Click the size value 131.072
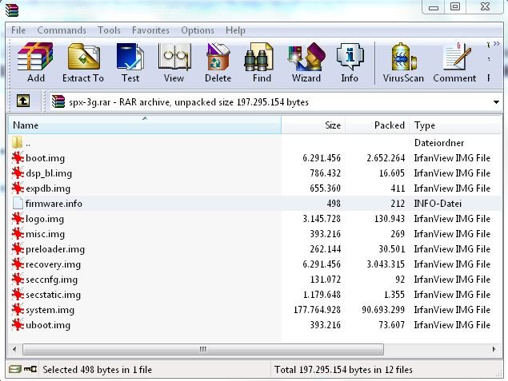The image size is (508, 381). pos(326,280)
